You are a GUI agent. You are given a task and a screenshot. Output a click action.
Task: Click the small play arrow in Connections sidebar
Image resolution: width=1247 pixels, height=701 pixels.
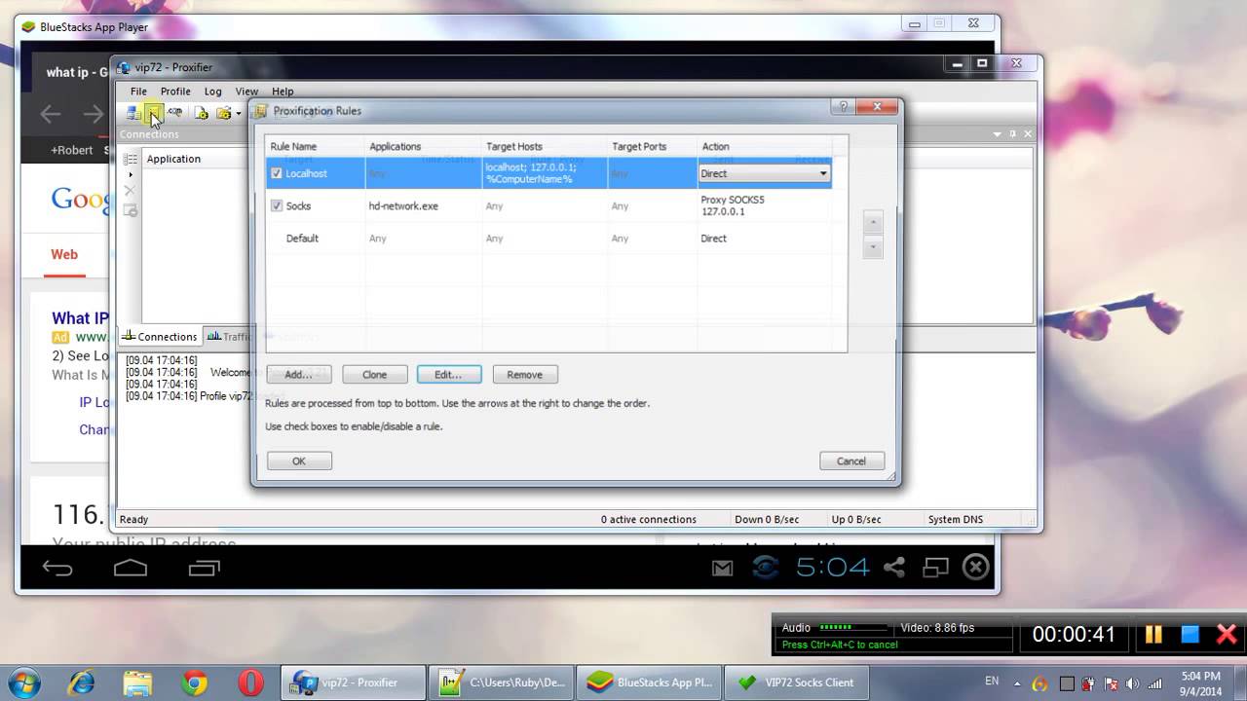point(131,175)
